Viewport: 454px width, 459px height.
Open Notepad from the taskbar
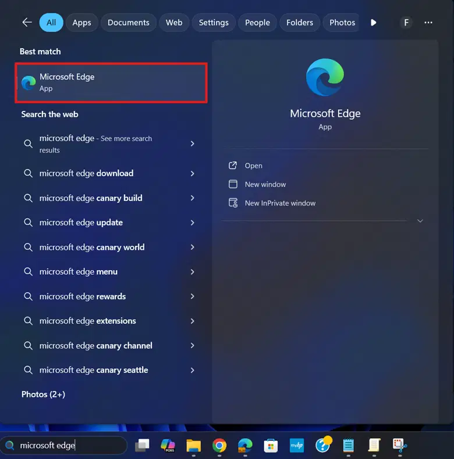click(348, 445)
